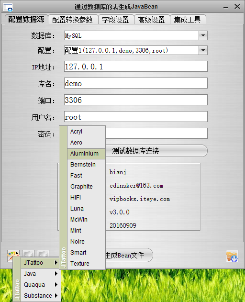Image resolution: width=245 pixels, height=302 pixels.
Task: Select the Aluminium theme
Action: (x=86, y=154)
